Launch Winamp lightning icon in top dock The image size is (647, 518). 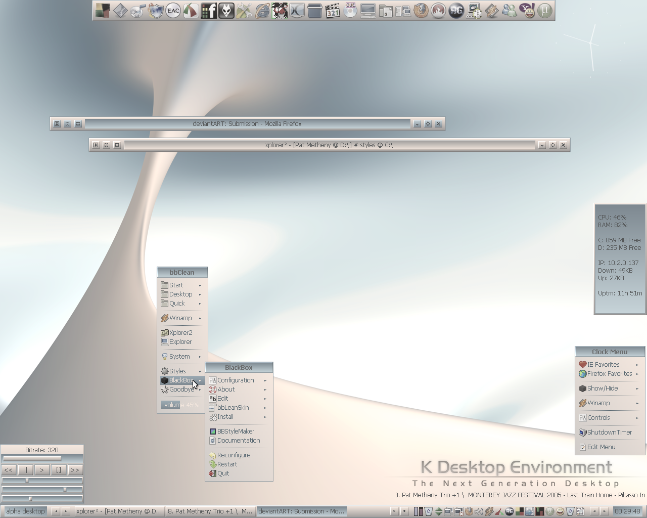pyautogui.click(x=492, y=11)
